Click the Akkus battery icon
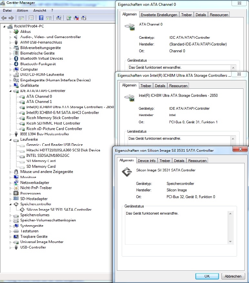This screenshot has height=283, width=249. (x=16, y=32)
